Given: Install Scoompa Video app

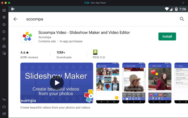Looking at the screenshot, I should [x=167, y=37].
